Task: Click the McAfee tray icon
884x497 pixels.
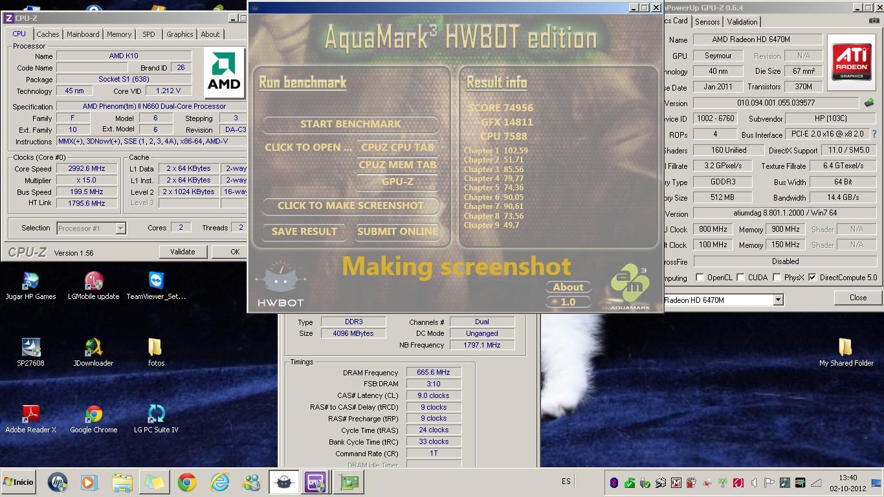Action: point(676,483)
